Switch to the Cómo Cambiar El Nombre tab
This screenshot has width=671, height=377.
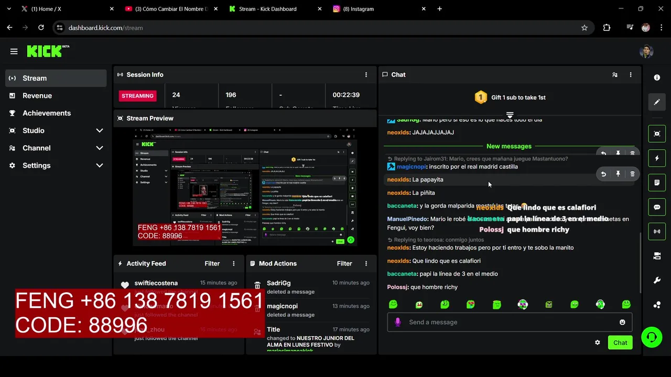click(x=171, y=9)
